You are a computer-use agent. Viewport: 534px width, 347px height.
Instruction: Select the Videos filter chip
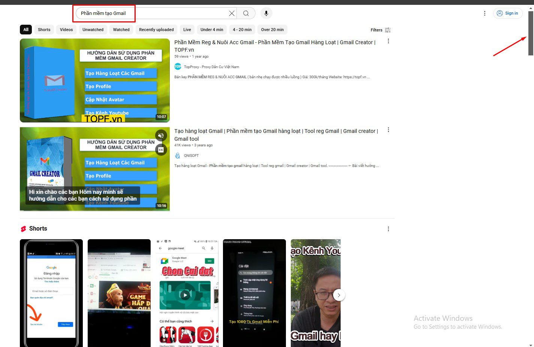pyautogui.click(x=66, y=30)
